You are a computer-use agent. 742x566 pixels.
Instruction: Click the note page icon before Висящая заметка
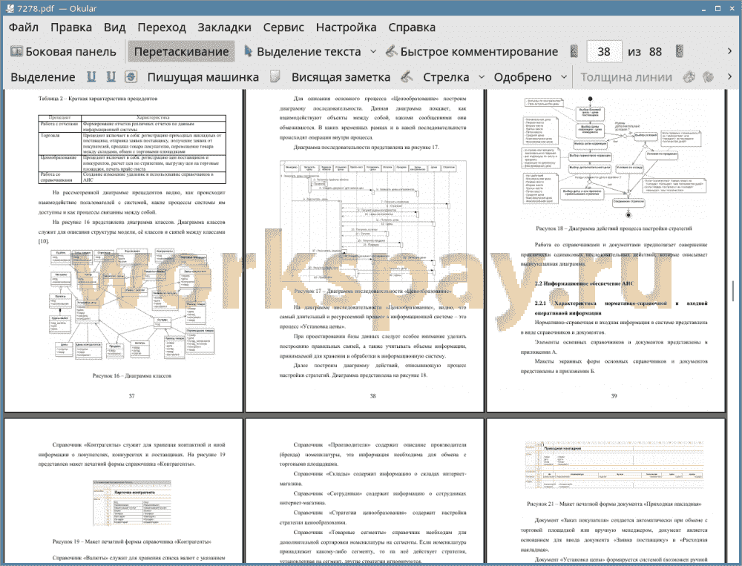pos(275,76)
